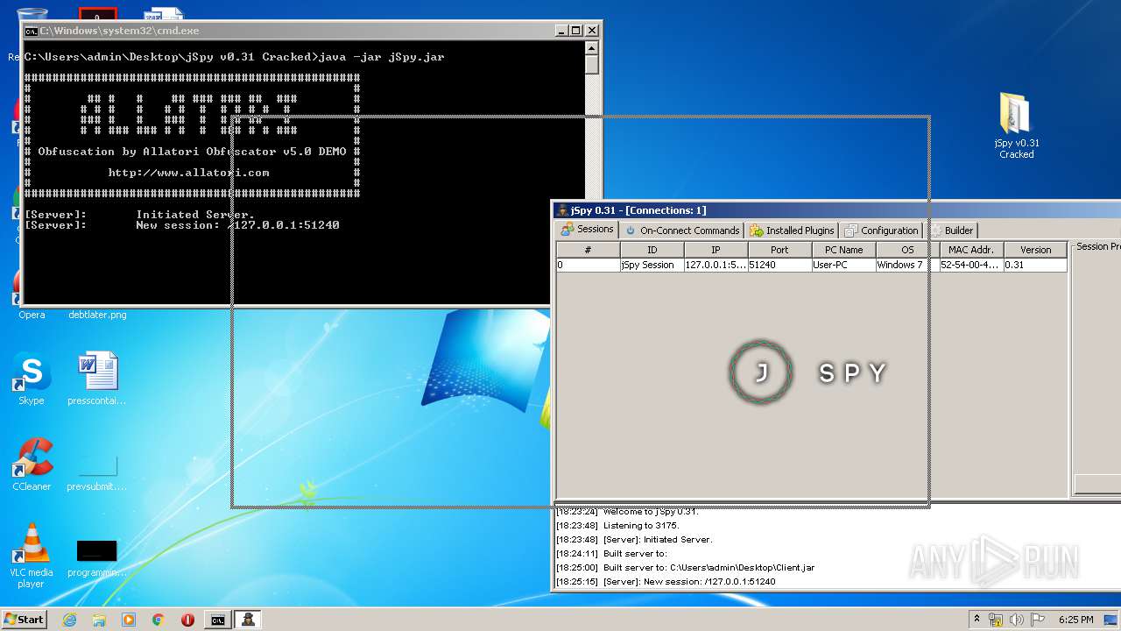Viewport: 1121px width, 631px height.
Task: Launch Opera from the taskbar
Action: (x=187, y=620)
